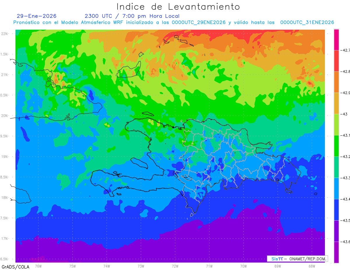Screen dimensions: 350x270
Task: Click the '19N' latitude label
Action: 5,156
